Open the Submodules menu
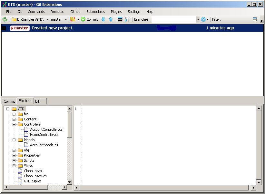The image size is (265, 194). [x=96, y=12]
